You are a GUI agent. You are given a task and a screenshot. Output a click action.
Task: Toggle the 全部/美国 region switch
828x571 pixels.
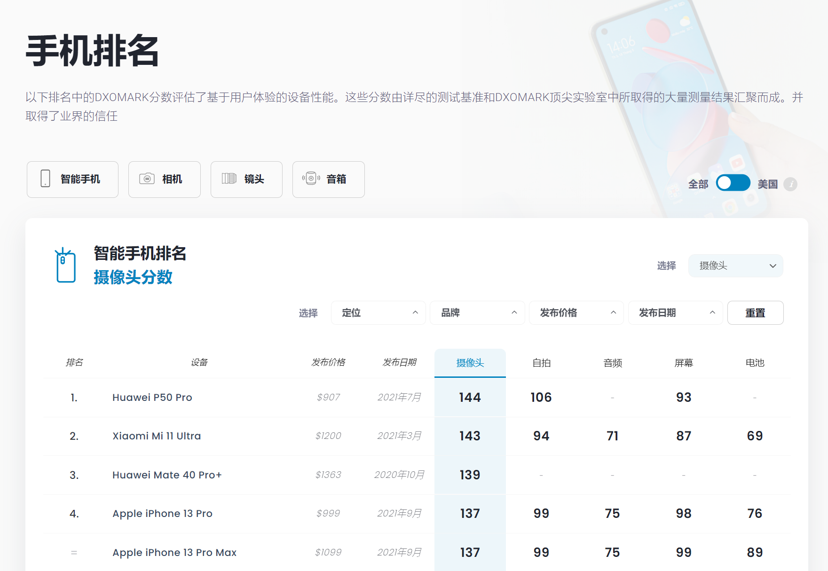tap(733, 183)
